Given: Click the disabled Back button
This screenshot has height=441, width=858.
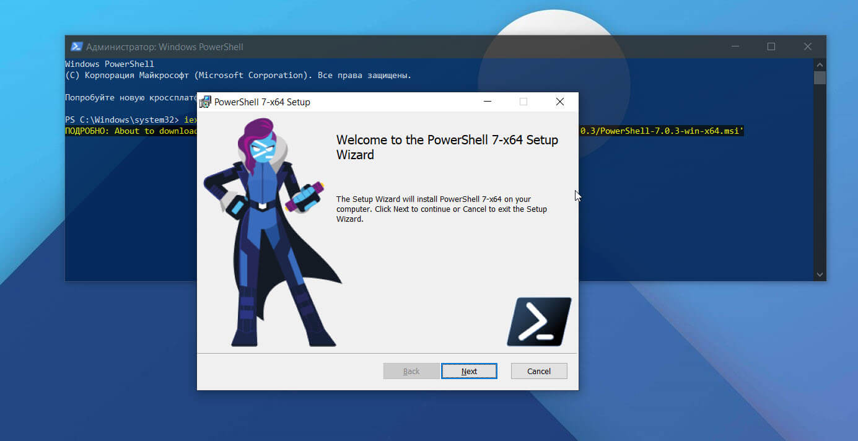Looking at the screenshot, I should [x=411, y=371].
